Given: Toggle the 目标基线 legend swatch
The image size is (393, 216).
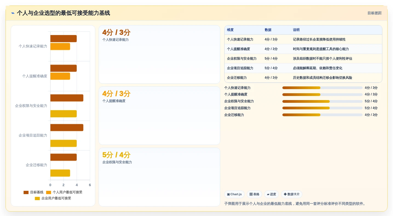Looking at the screenshot, I should coord(26,192).
